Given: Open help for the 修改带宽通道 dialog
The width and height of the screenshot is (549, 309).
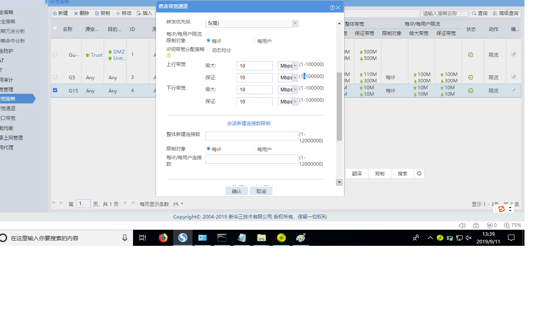Looking at the screenshot, I should [332, 7].
